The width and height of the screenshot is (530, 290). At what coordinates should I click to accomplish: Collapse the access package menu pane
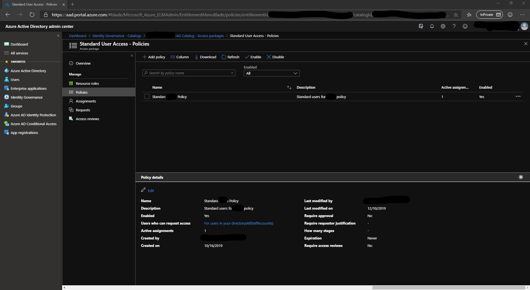(x=132, y=56)
